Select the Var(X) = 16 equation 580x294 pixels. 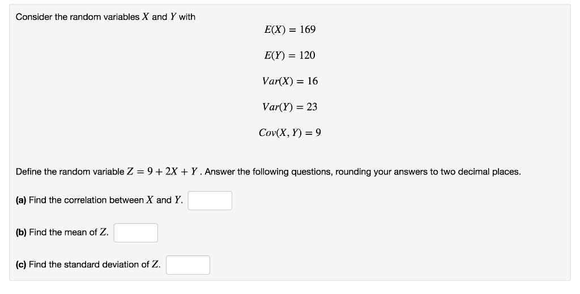tap(290, 81)
